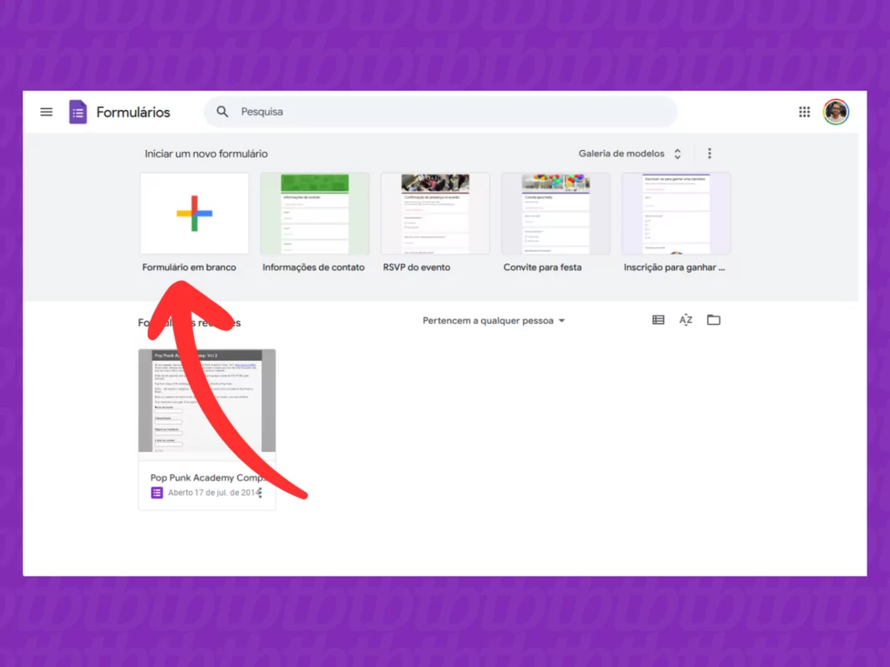Open Pertencem a qualquer pessoa dropdown

[x=494, y=320]
